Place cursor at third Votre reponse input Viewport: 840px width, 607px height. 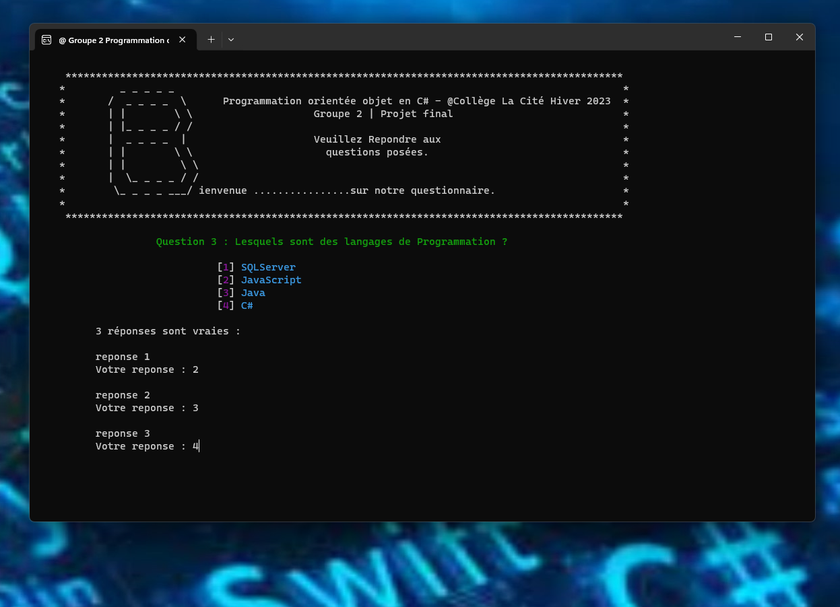[x=196, y=446]
